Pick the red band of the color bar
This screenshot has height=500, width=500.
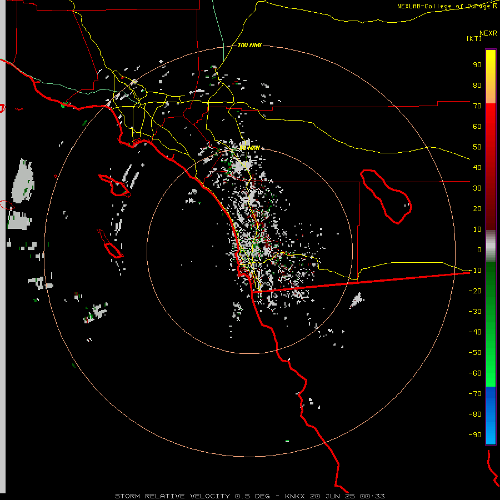pyautogui.click(x=491, y=167)
